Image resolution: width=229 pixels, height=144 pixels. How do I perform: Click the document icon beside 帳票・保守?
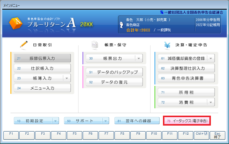click(95, 45)
